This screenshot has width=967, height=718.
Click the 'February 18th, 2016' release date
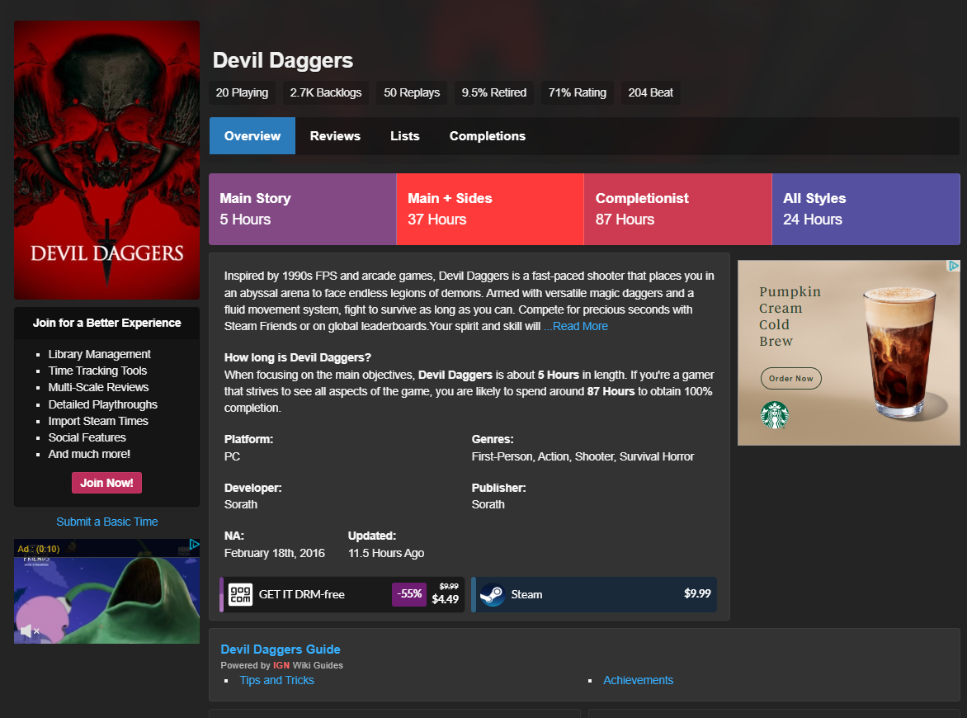[x=275, y=553]
